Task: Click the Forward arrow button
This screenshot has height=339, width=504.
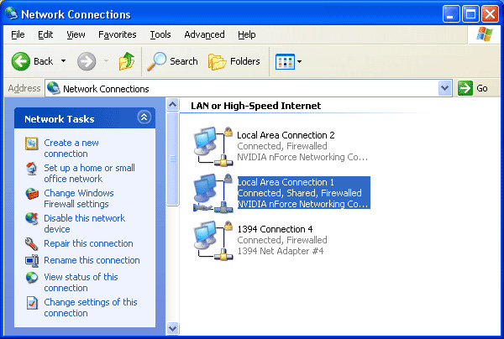Action: [86, 61]
